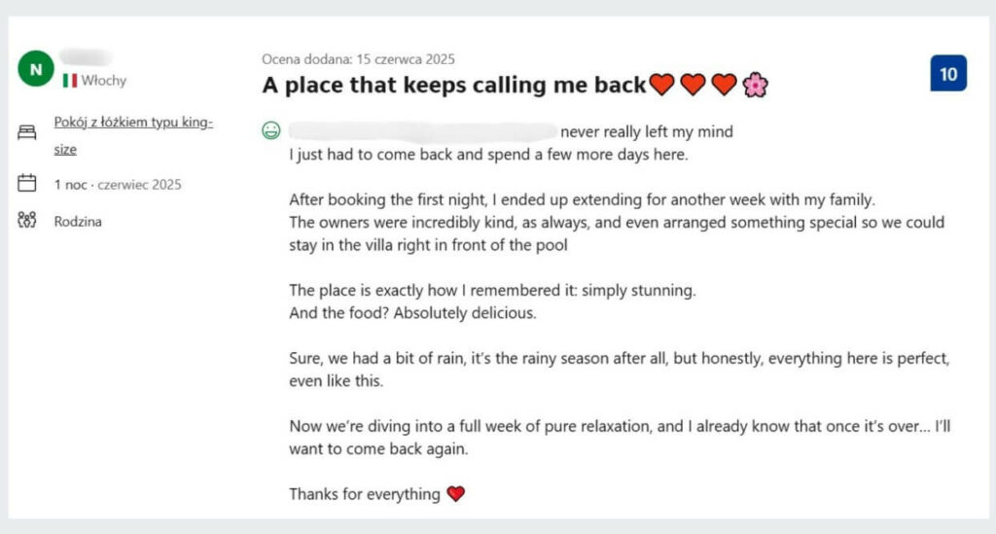Screen dimensions: 996x534
Task: Click the flower emoji in review title
Action: 755,86
